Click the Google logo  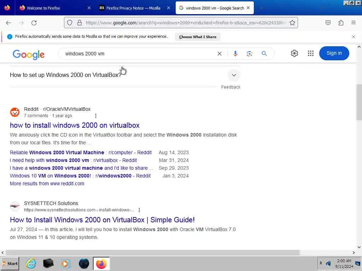(x=29, y=55)
